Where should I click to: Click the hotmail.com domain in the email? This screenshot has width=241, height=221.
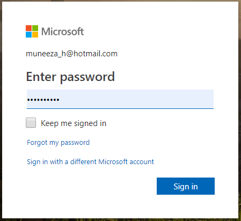(x=96, y=54)
